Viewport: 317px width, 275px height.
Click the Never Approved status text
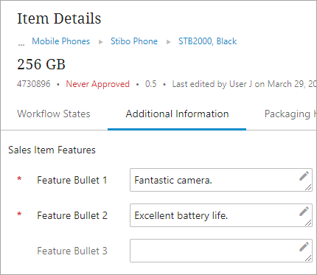coord(97,84)
